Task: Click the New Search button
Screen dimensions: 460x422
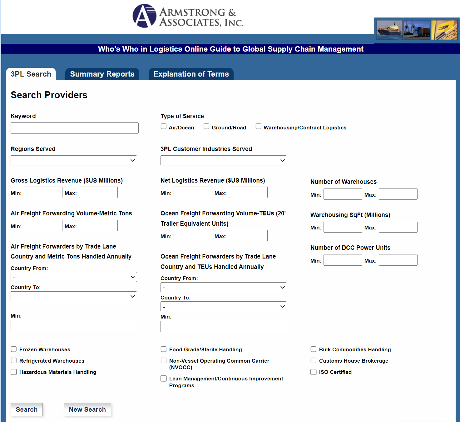Action: pos(87,409)
